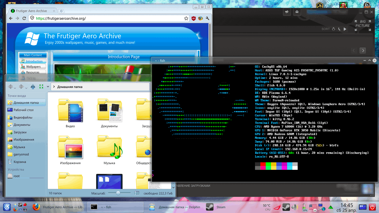Open the Introduction link on the website
This screenshot has height=213, width=379.
click(33, 61)
